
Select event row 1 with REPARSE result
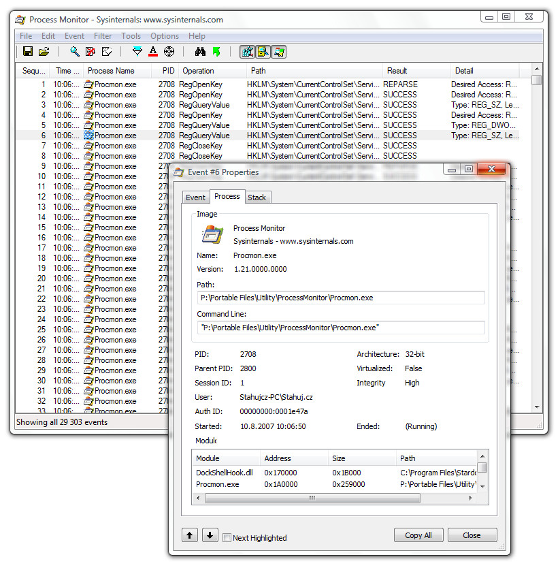[268, 84]
